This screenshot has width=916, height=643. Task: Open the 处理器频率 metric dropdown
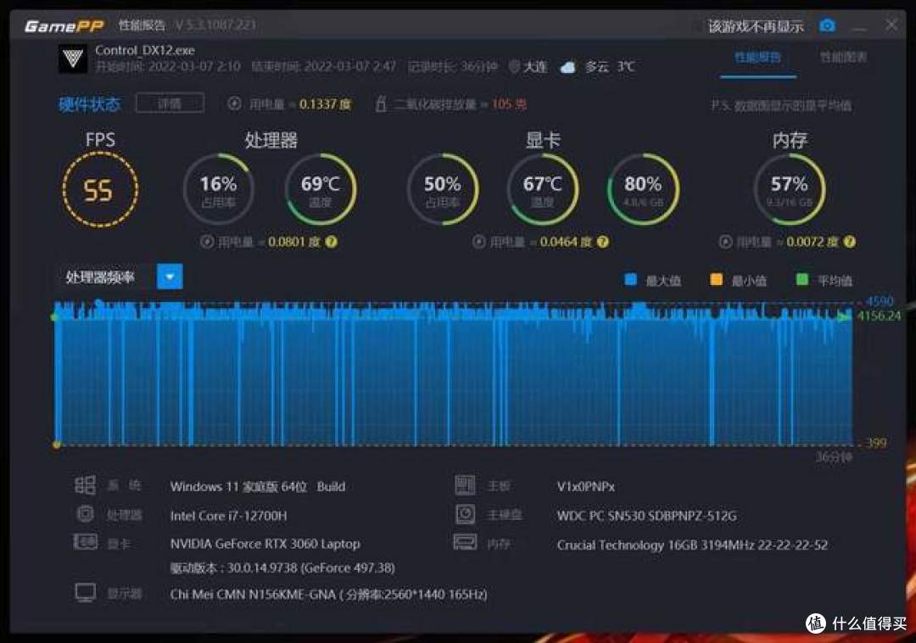click(170, 276)
